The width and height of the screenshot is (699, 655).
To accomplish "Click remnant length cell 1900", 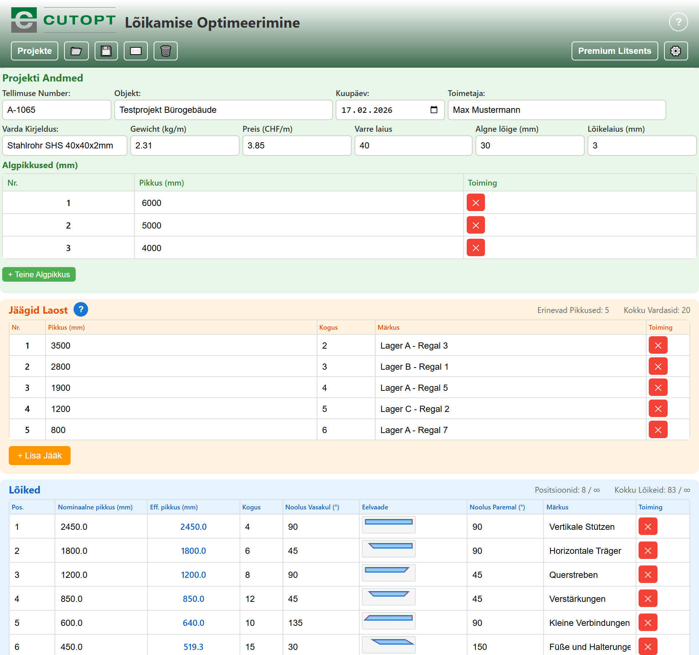I will 181,388.
